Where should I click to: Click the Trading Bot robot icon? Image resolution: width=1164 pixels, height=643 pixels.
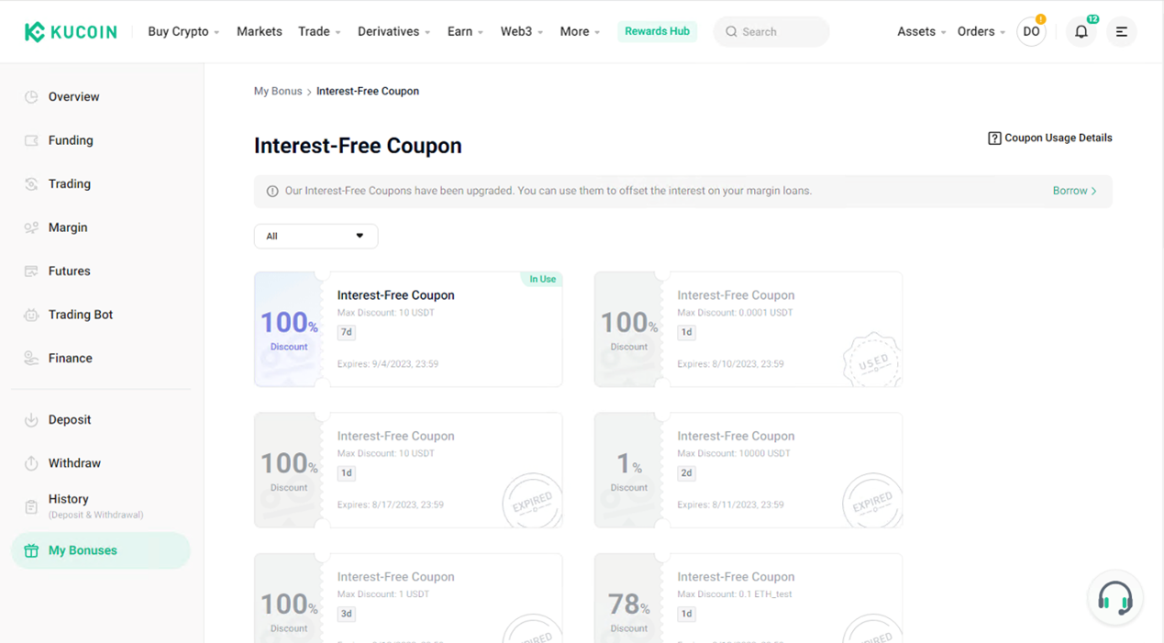(31, 315)
